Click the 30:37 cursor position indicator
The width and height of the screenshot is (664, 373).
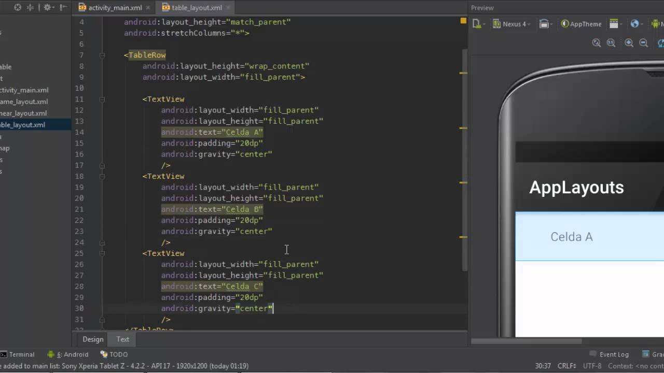(543, 366)
